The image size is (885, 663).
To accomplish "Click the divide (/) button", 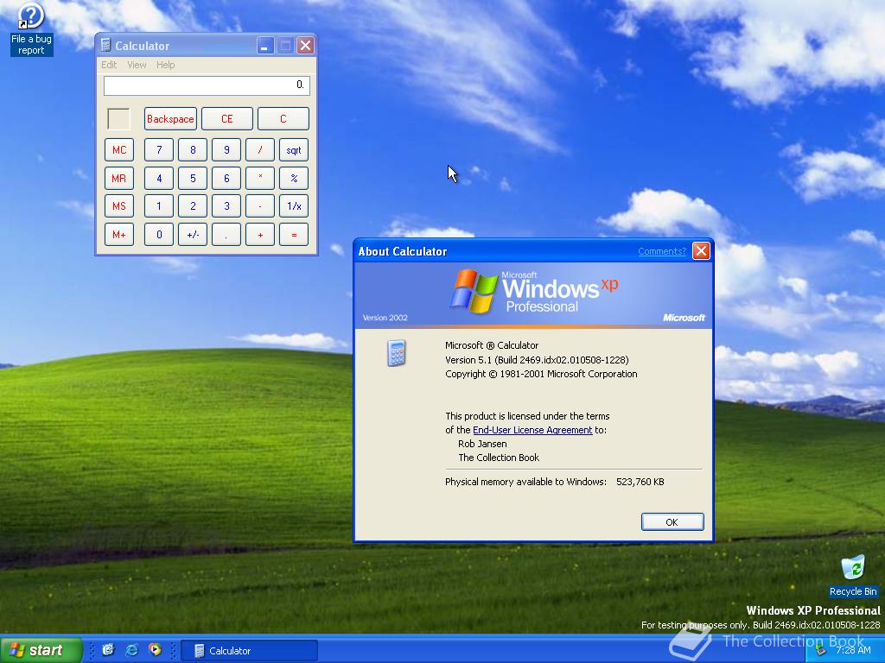I will click(260, 150).
